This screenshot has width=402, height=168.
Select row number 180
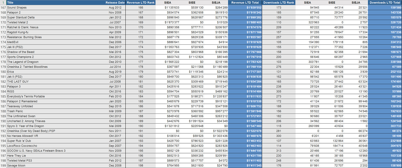click(x=3, y=72)
